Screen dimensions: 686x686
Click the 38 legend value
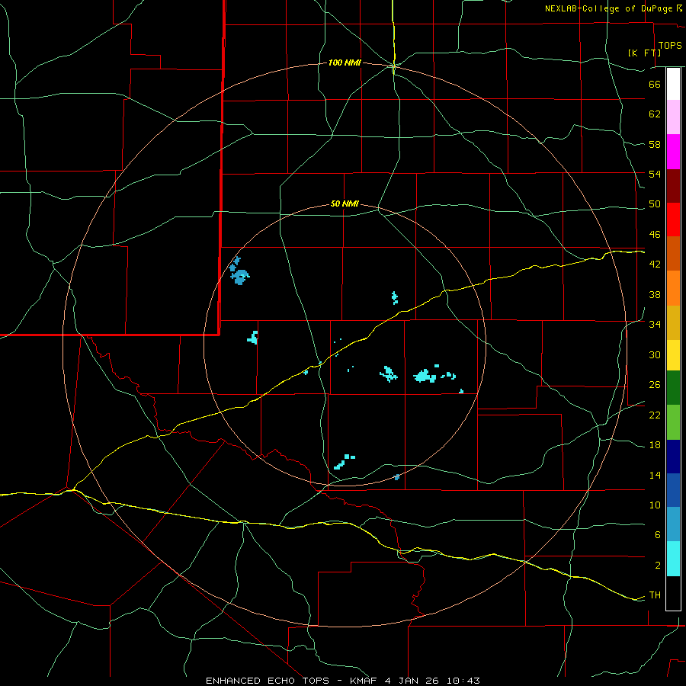click(655, 295)
